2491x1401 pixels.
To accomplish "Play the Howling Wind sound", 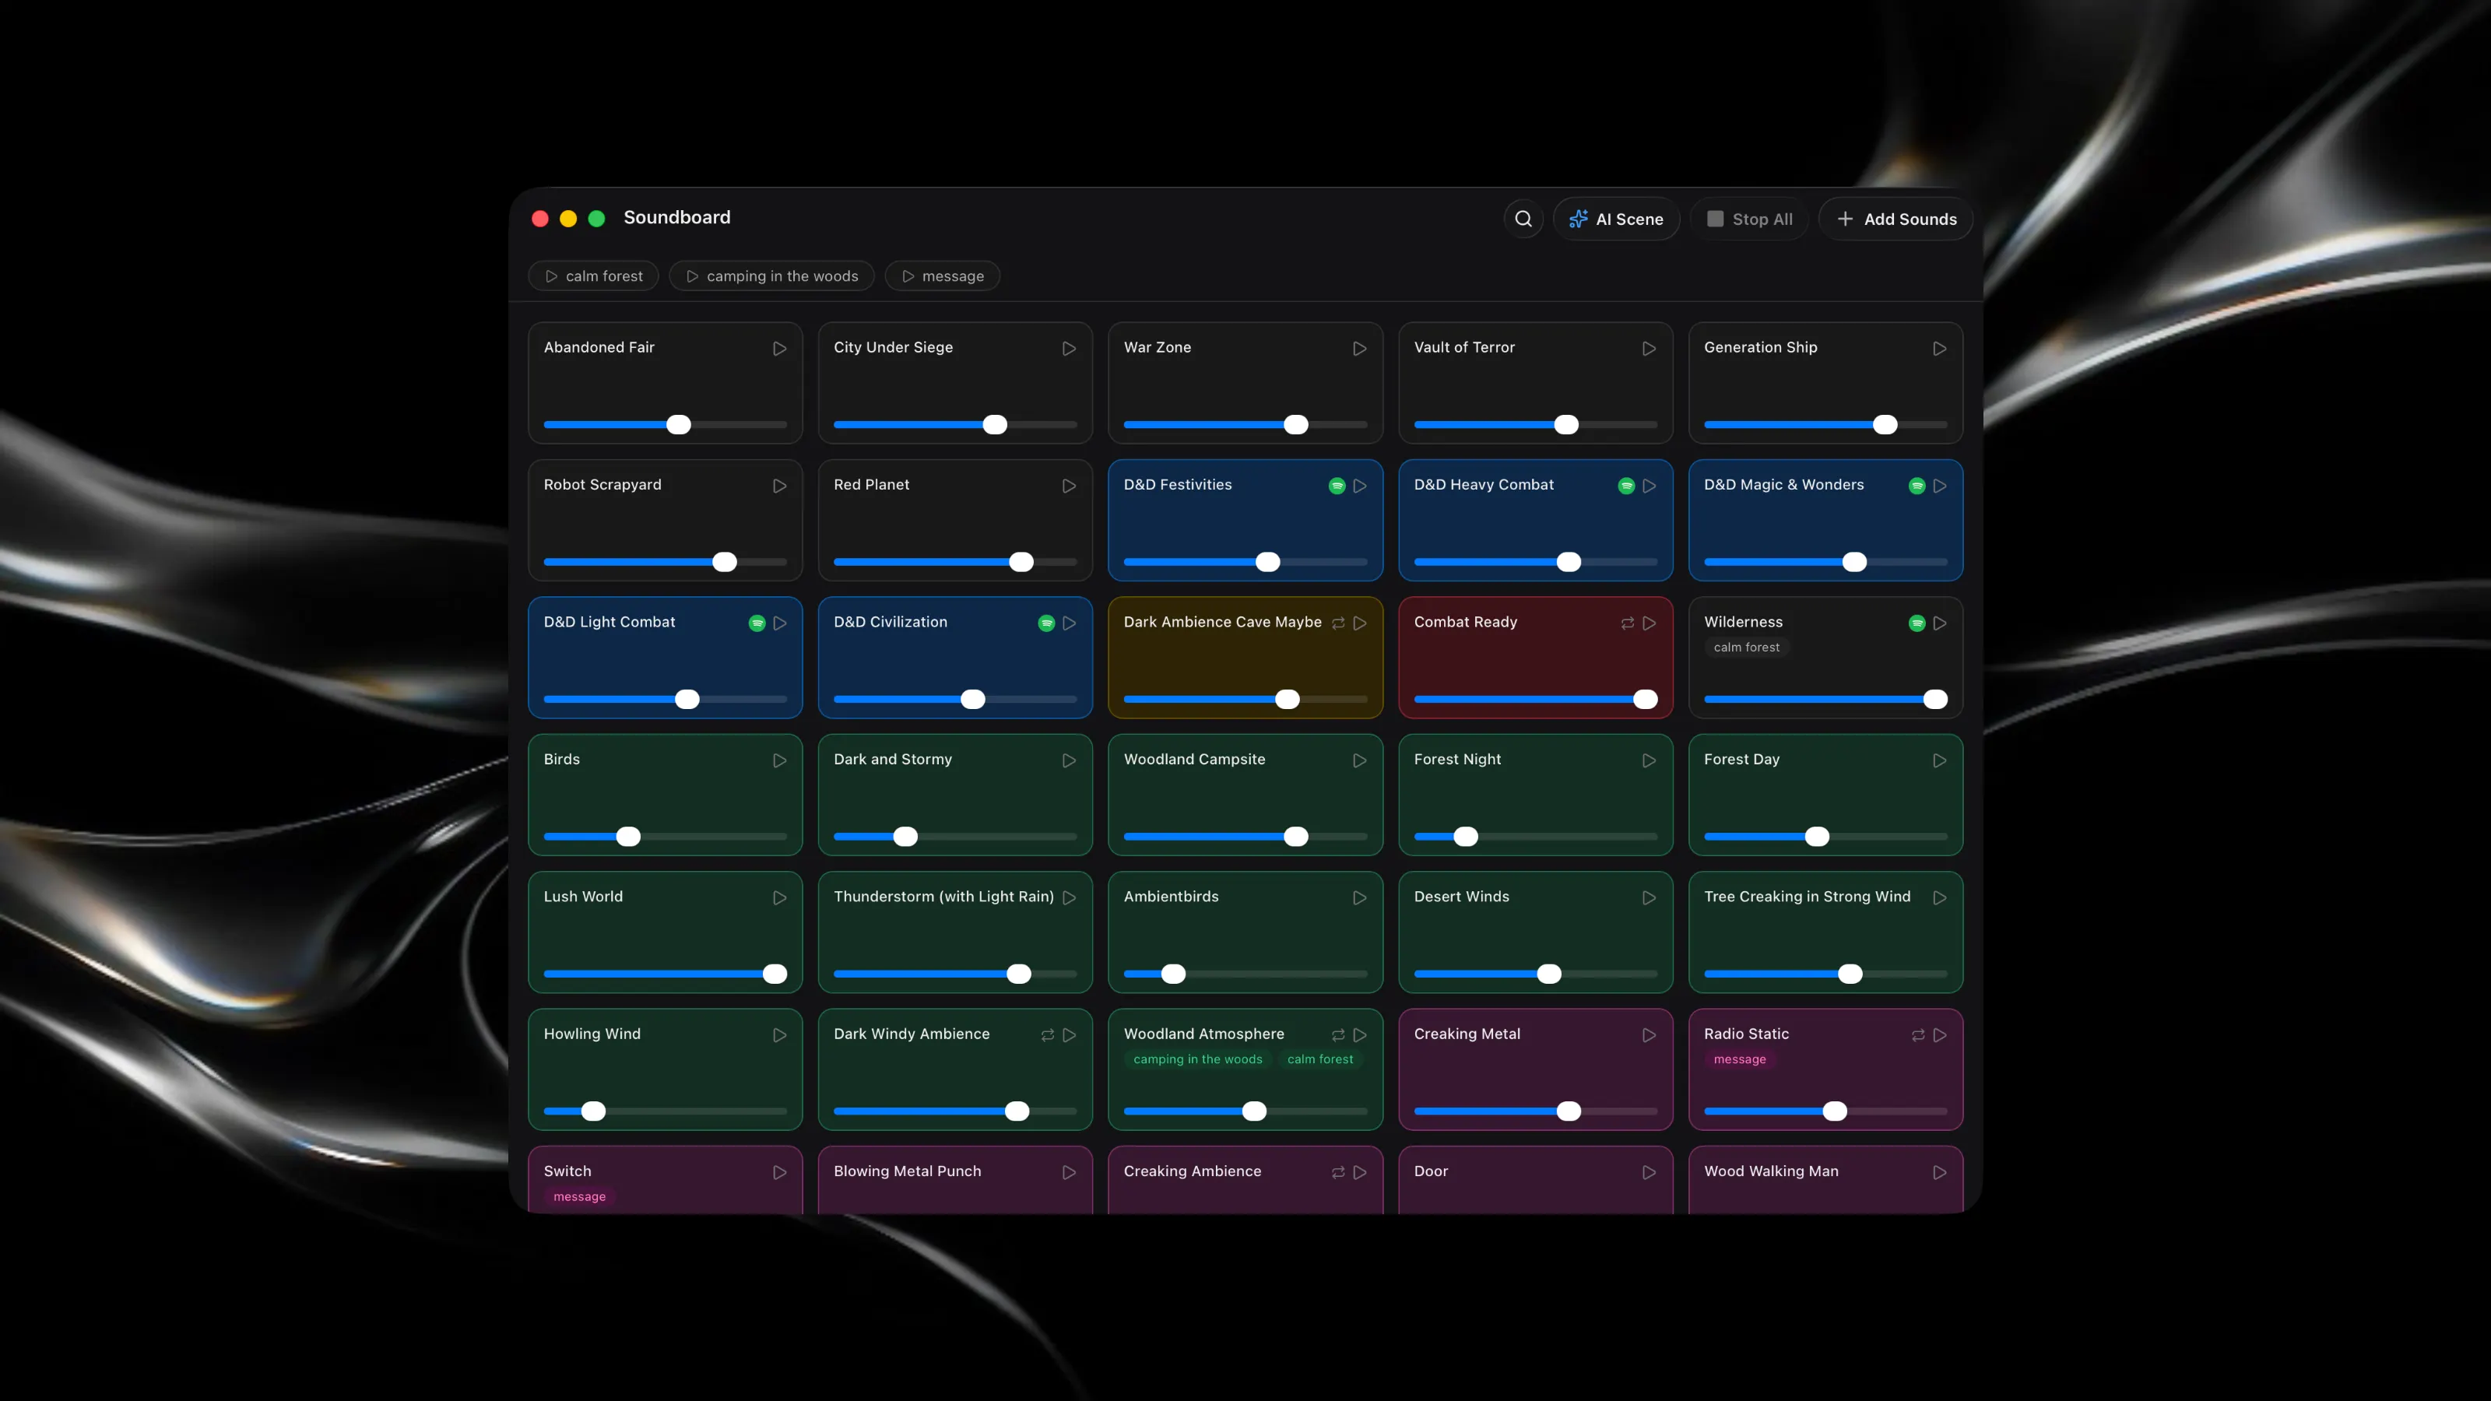I will click(x=779, y=1034).
